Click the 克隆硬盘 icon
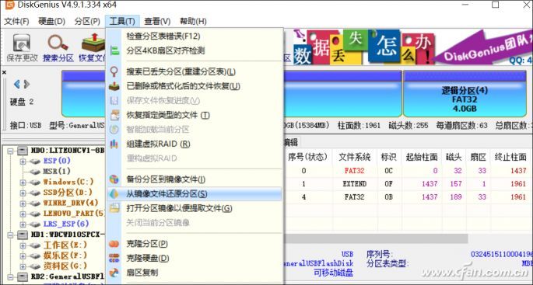 (x=114, y=258)
